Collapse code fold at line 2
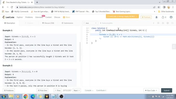Screen dimensions: 176x99 (x=88, y=30)
